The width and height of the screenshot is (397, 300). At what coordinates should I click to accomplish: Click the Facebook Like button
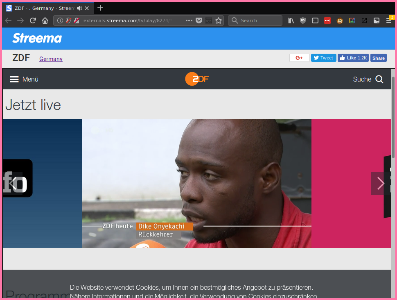tap(352, 58)
